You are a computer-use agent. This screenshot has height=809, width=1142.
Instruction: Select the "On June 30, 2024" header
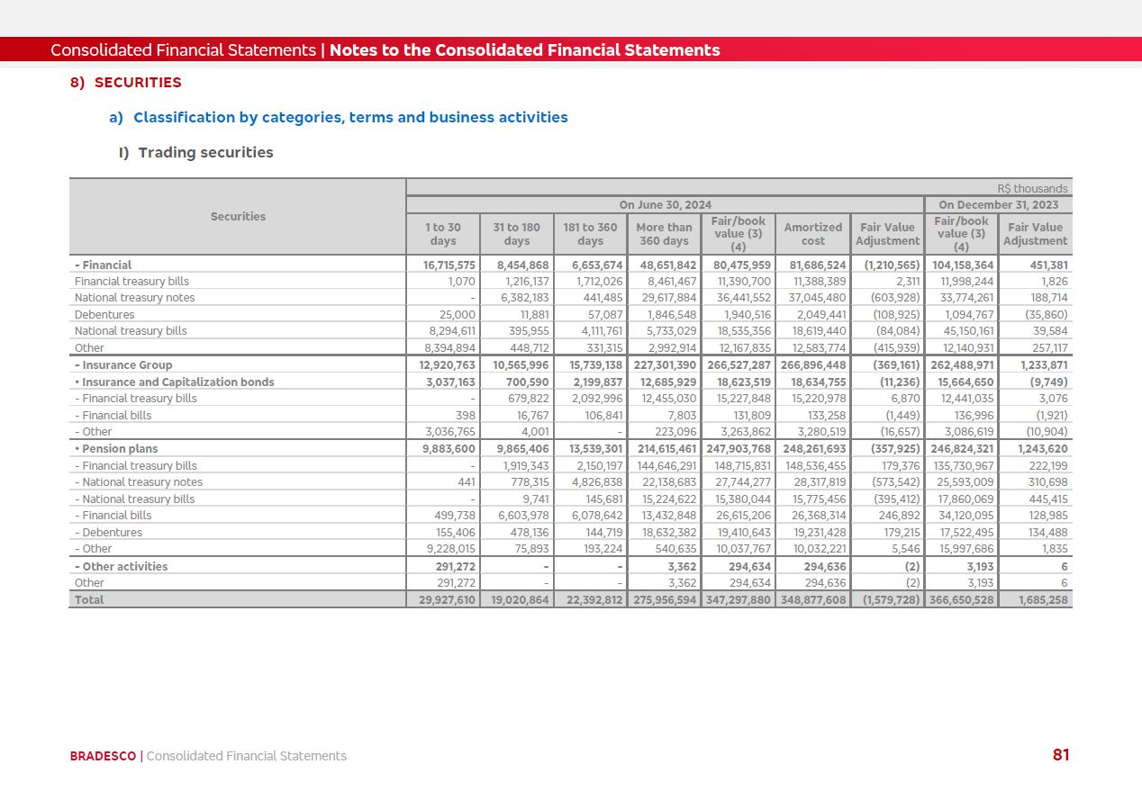coord(665,205)
